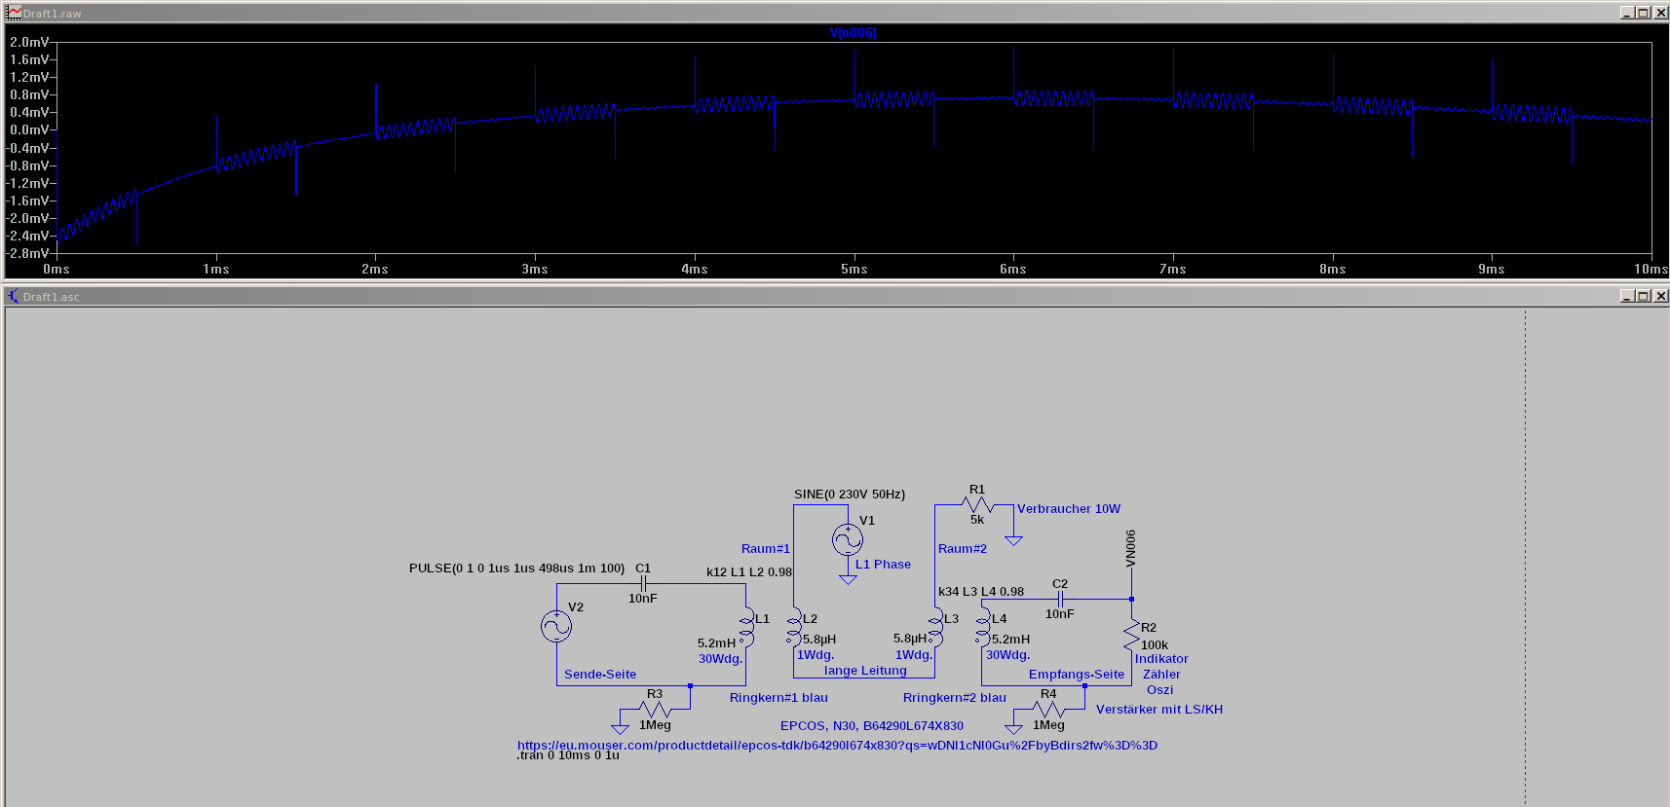The width and height of the screenshot is (1670, 807).
Task: Click the lange Leitung comment
Action: tap(865, 670)
